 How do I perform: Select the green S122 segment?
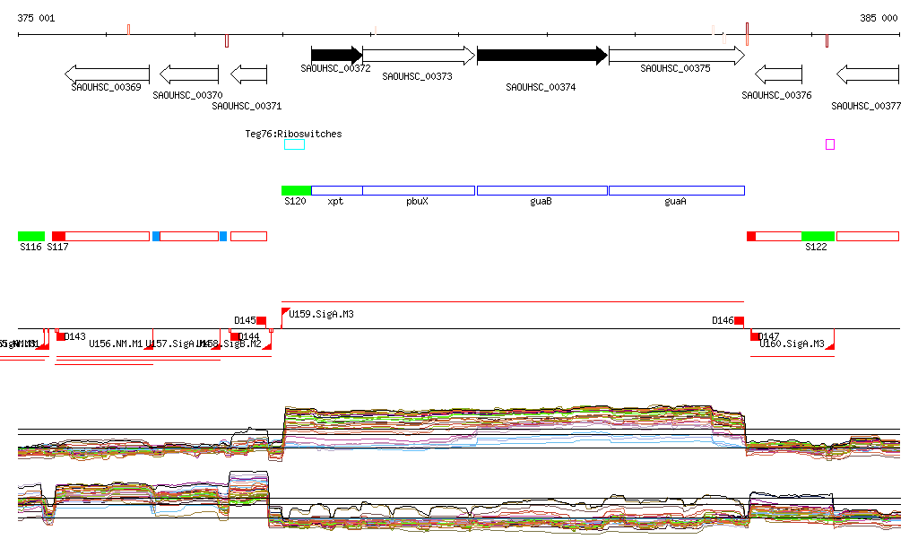coord(818,236)
